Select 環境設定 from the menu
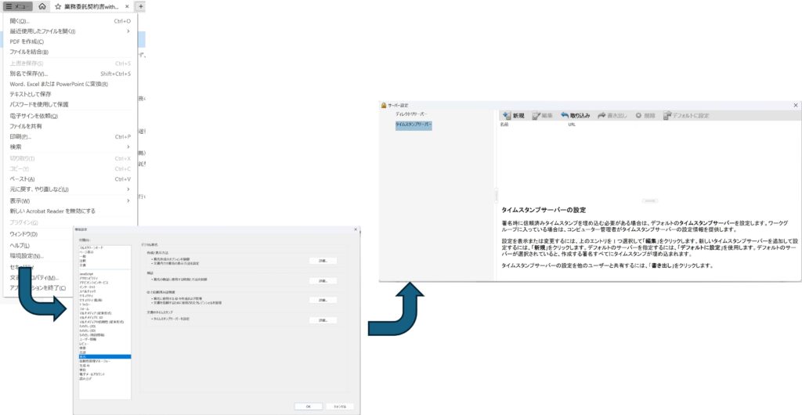This screenshot has height=415, width=802. 27,256
